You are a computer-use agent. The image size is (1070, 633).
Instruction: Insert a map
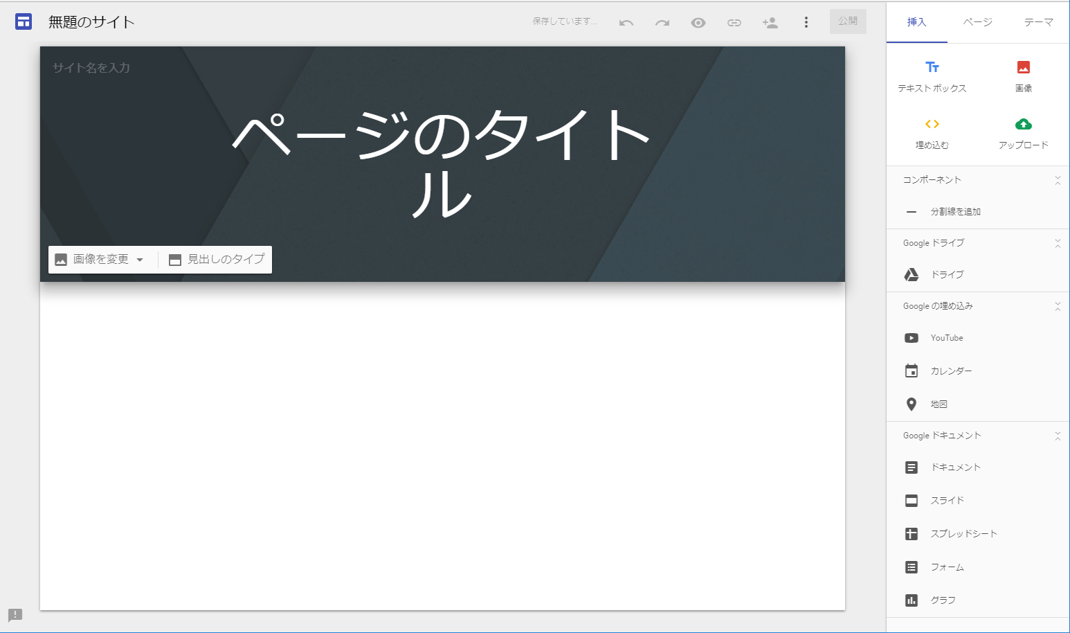click(939, 404)
